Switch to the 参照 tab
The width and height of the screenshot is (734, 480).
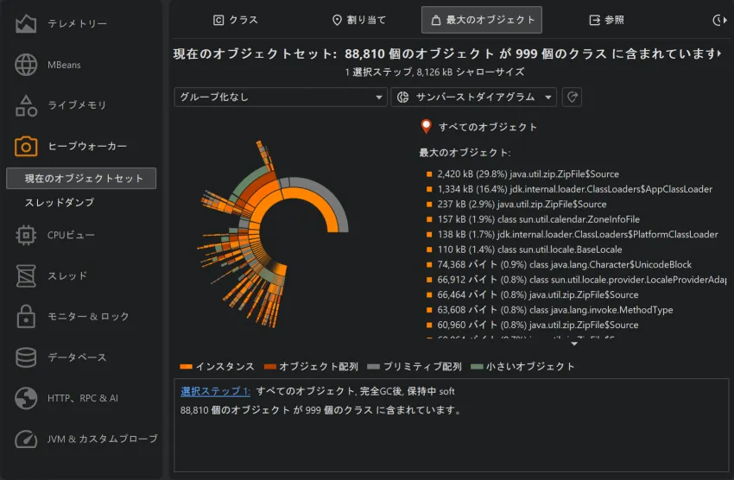coord(606,20)
